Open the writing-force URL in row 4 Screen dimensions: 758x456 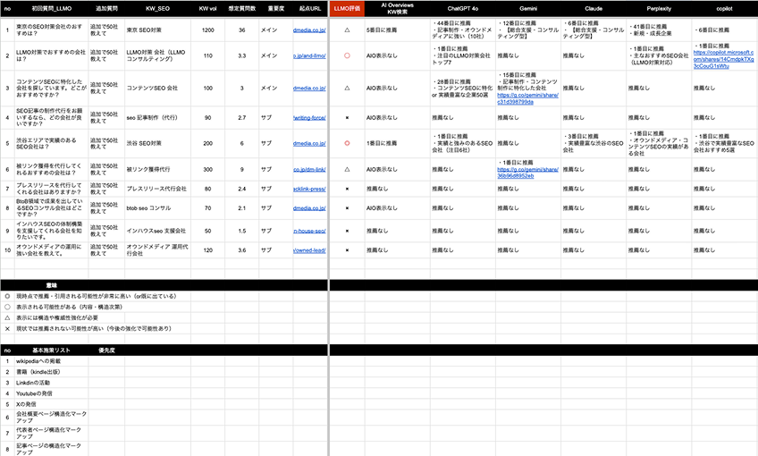[x=309, y=117]
